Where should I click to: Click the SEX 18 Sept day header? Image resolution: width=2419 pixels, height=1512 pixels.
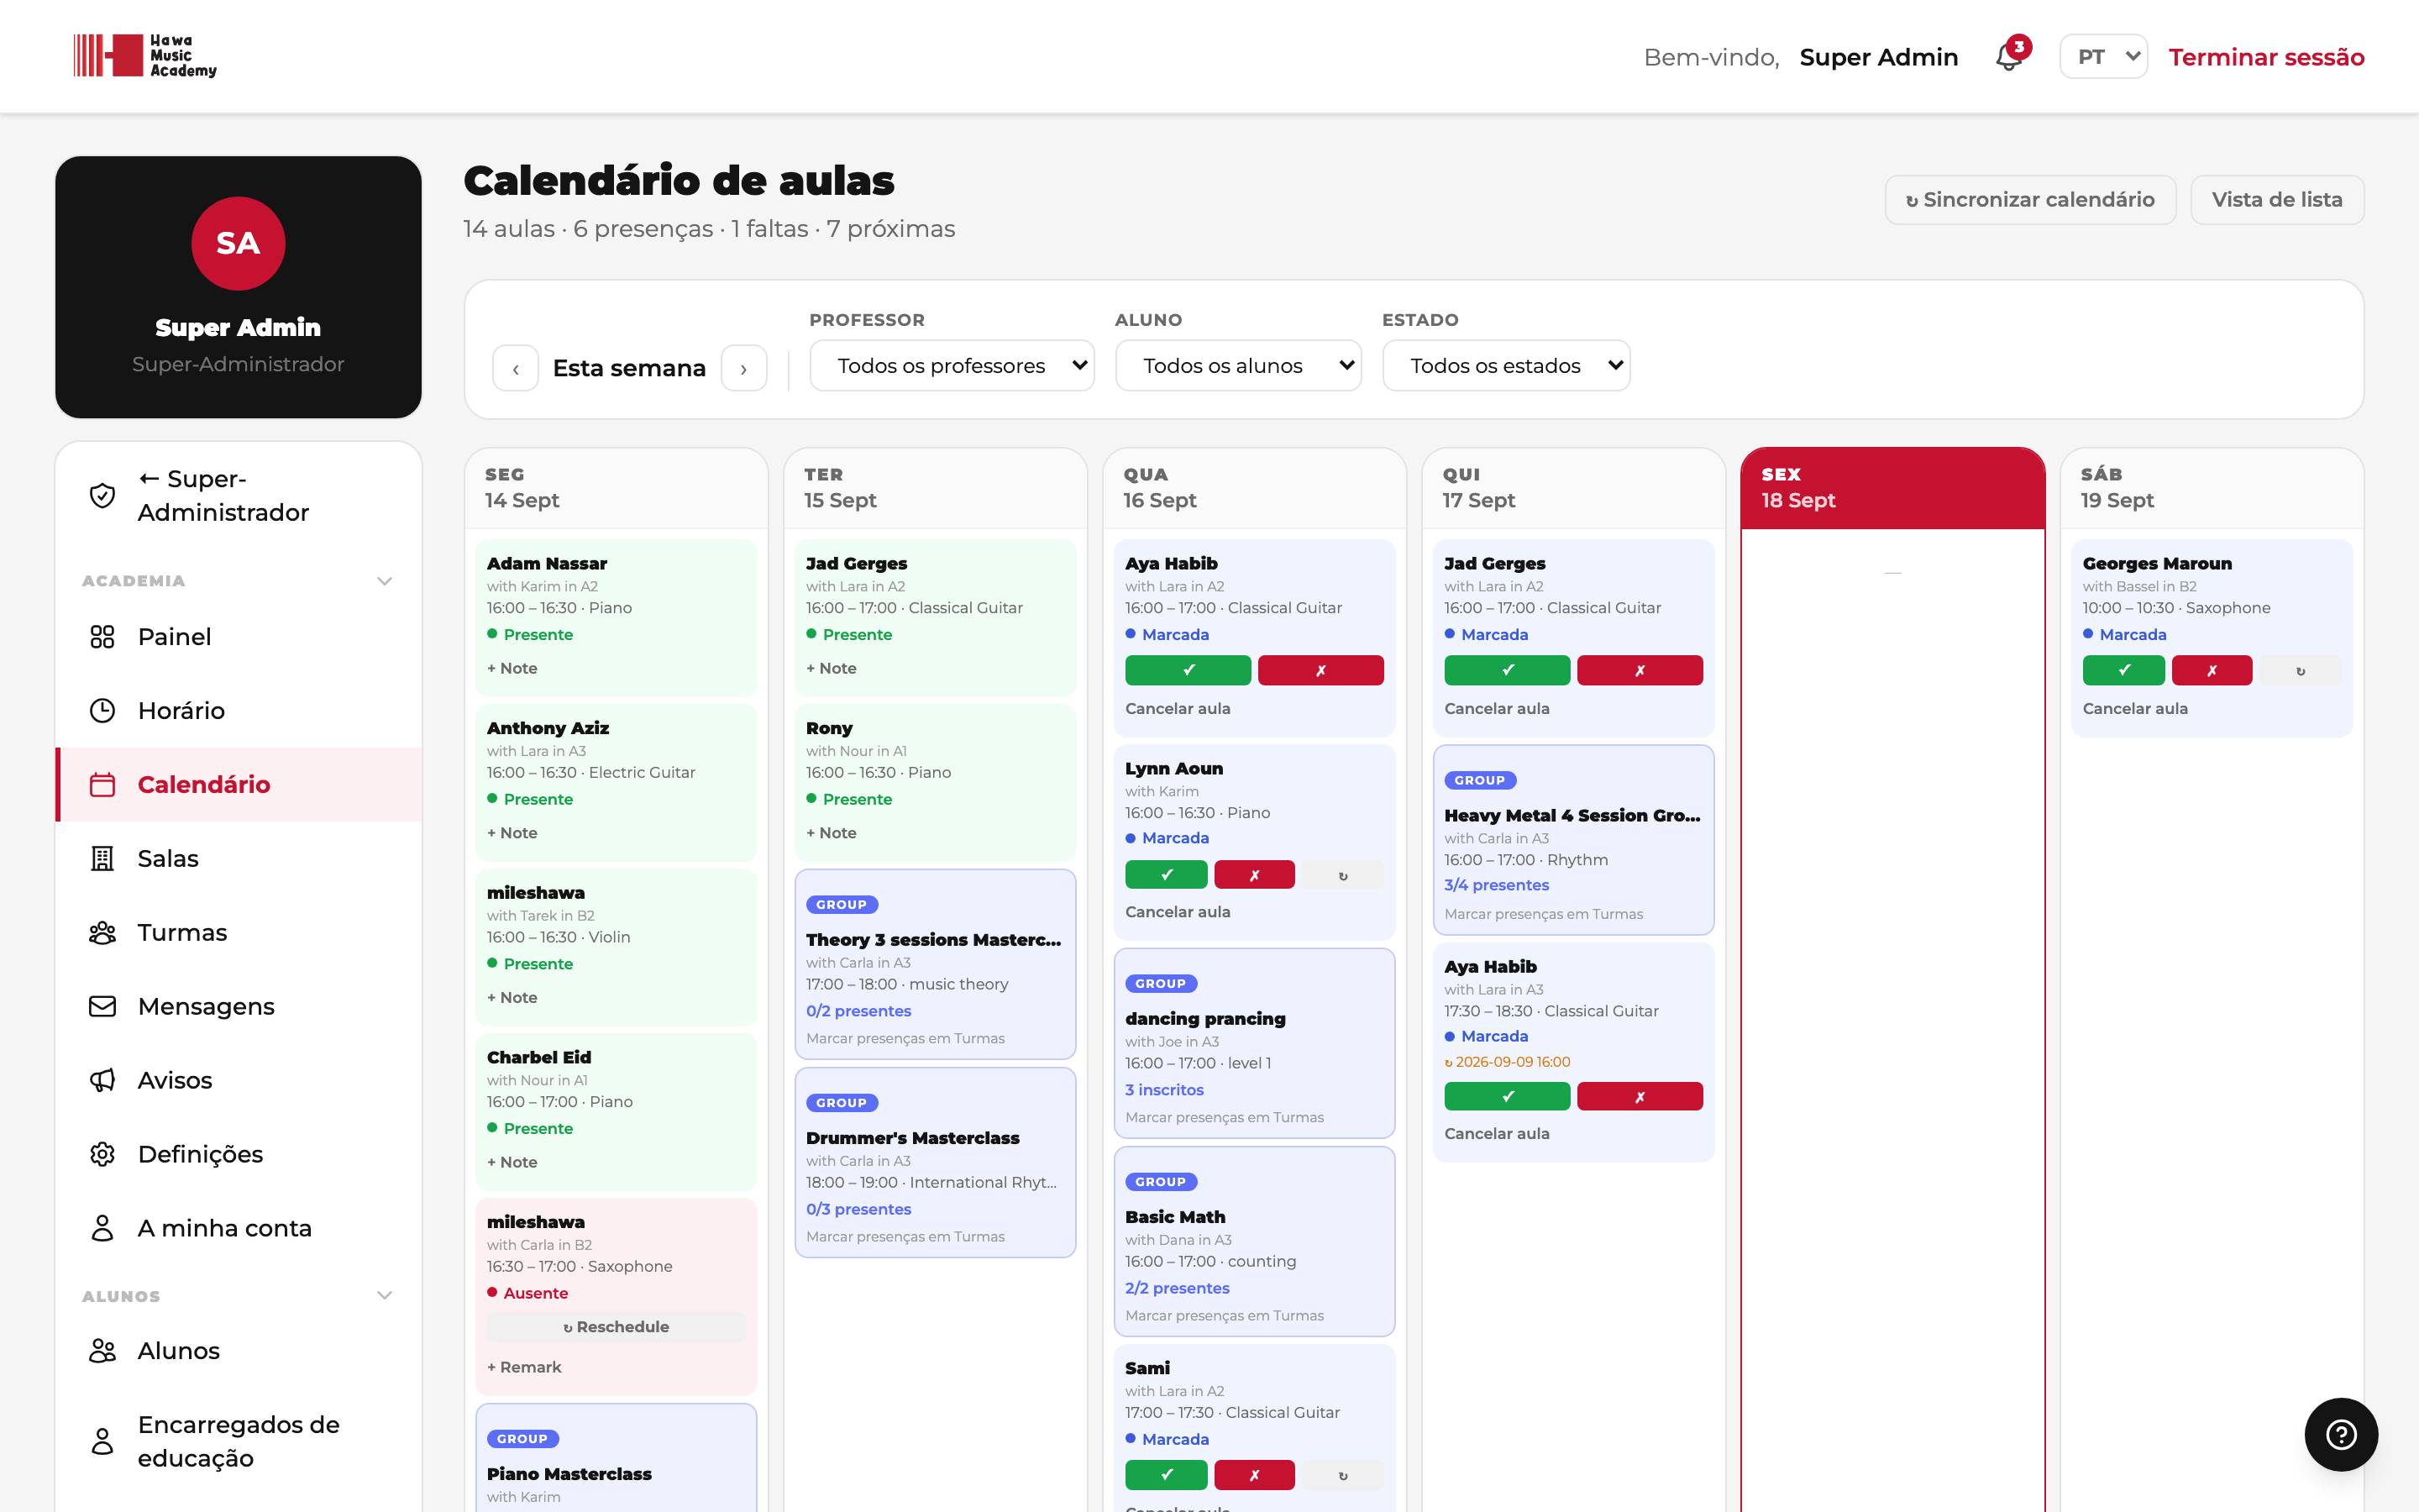[1892, 488]
